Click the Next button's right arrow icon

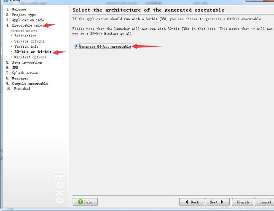pyautogui.click(x=222, y=202)
